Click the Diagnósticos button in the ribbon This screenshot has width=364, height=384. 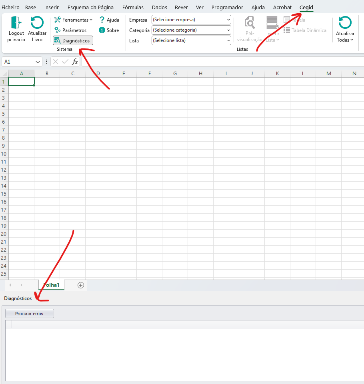pyautogui.click(x=73, y=40)
